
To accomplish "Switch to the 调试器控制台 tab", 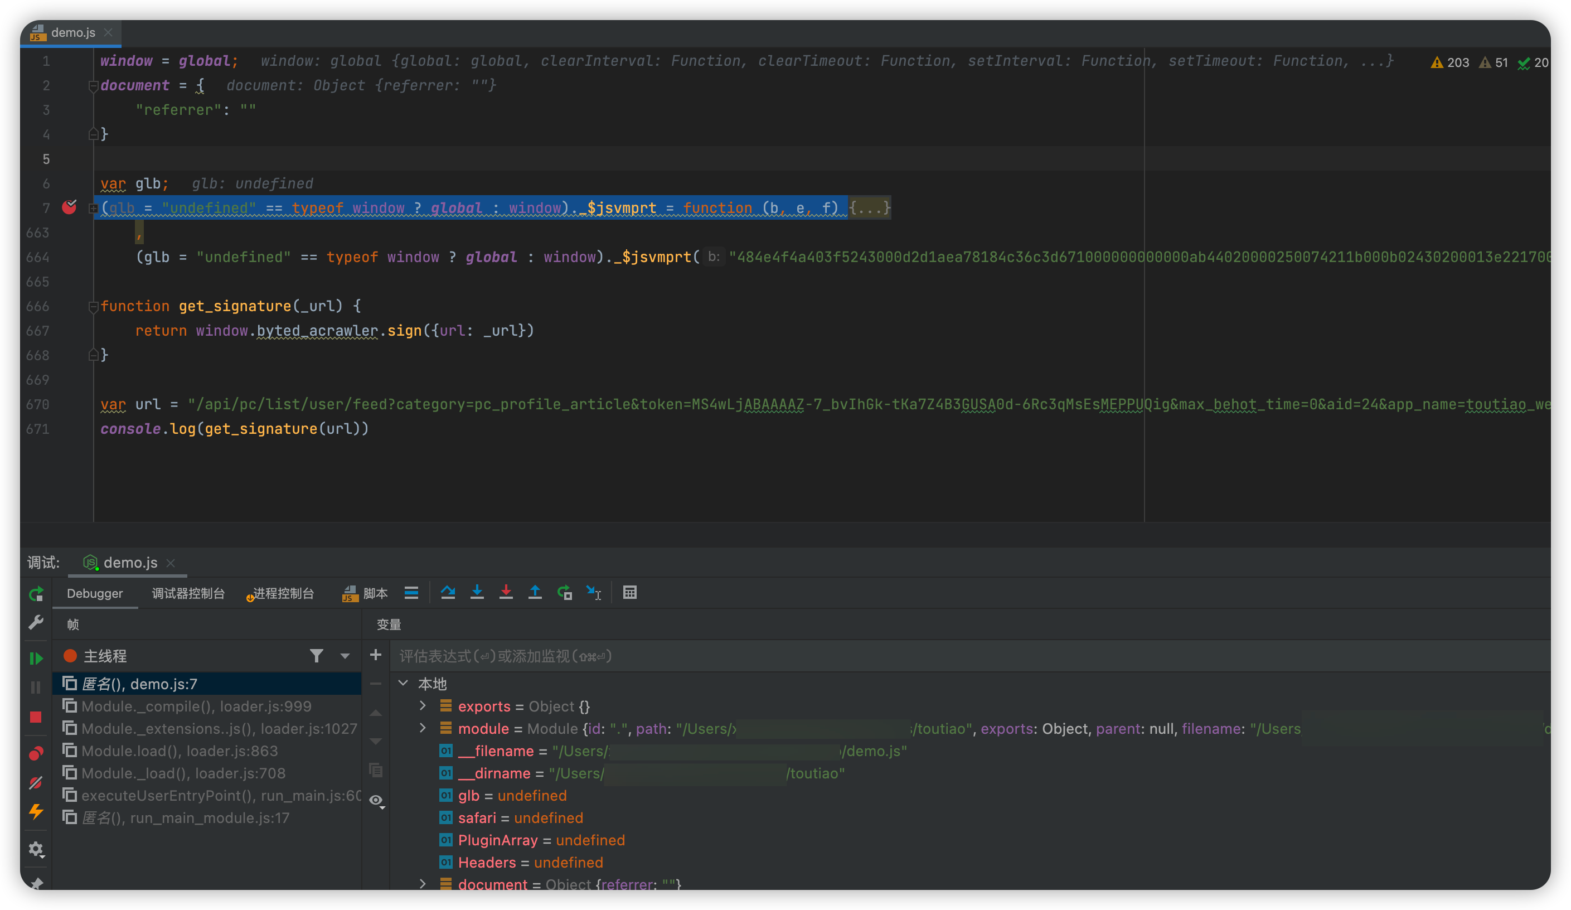I will pos(188,593).
